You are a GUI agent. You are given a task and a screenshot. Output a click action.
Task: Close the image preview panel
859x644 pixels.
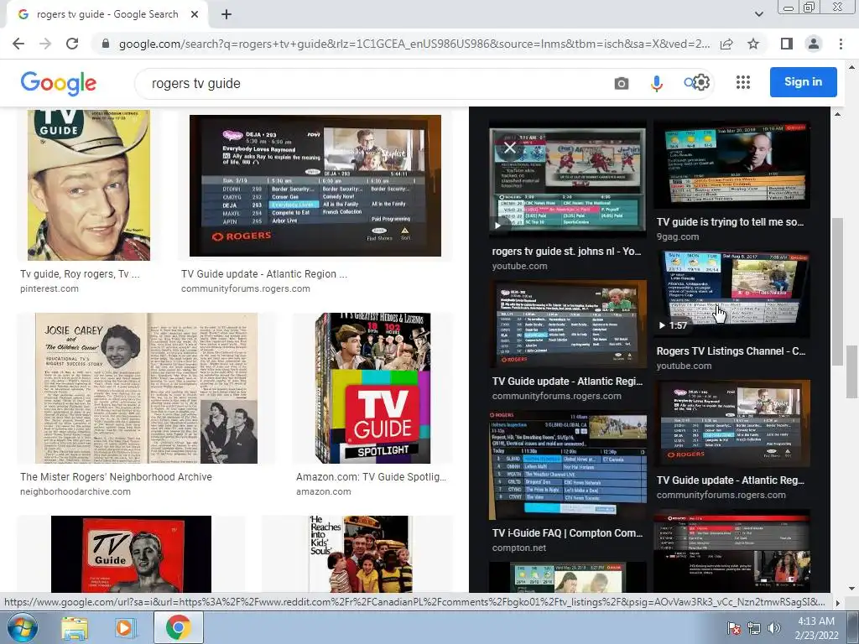(509, 148)
